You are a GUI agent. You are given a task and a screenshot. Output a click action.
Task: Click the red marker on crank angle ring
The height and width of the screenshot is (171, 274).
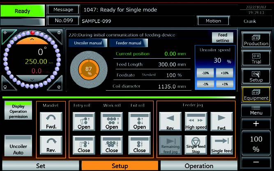(32, 32)
